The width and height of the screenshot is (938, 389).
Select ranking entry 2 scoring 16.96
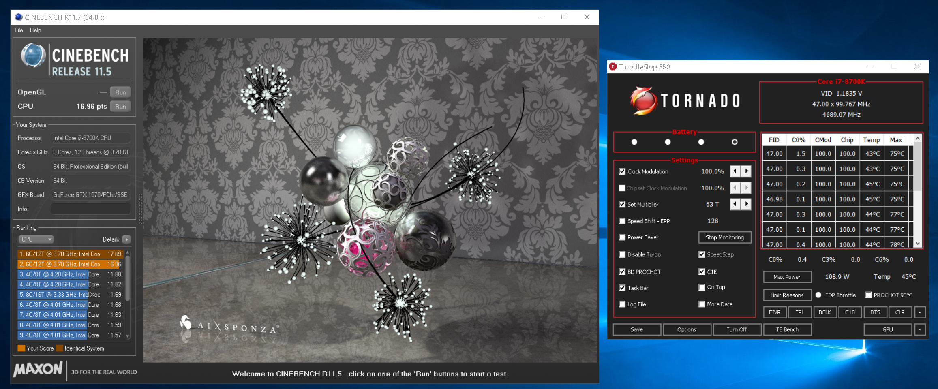pyautogui.click(x=70, y=264)
